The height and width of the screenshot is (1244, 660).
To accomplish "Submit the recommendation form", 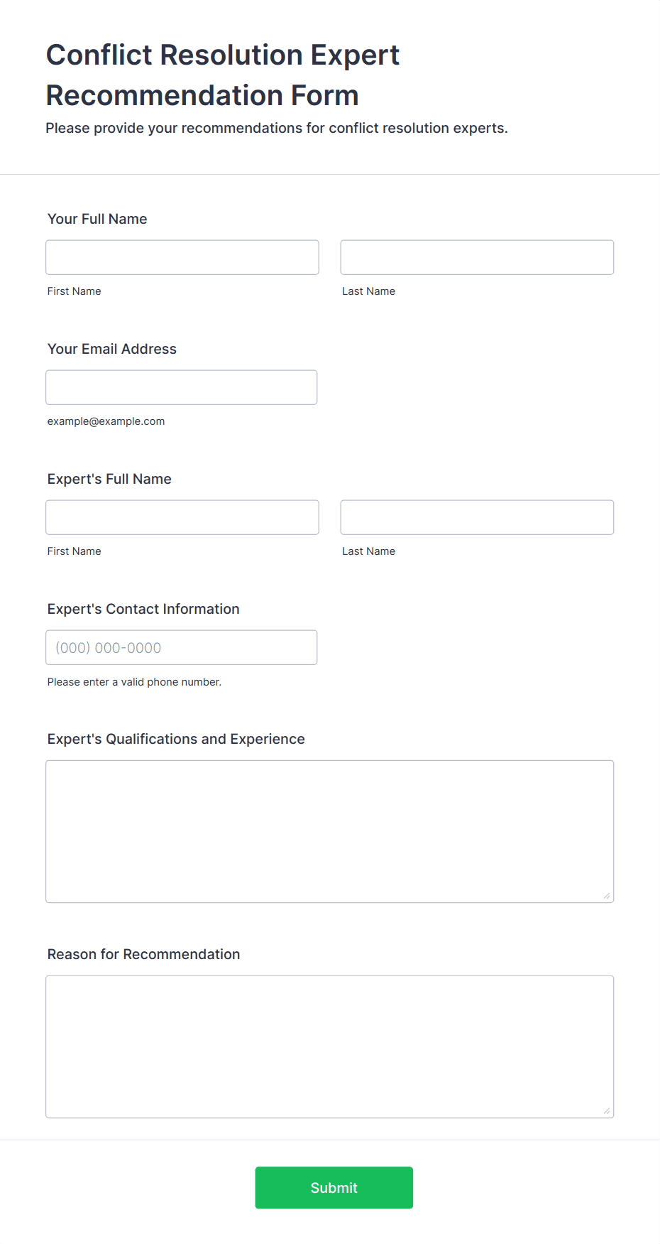I will [334, 1187].
